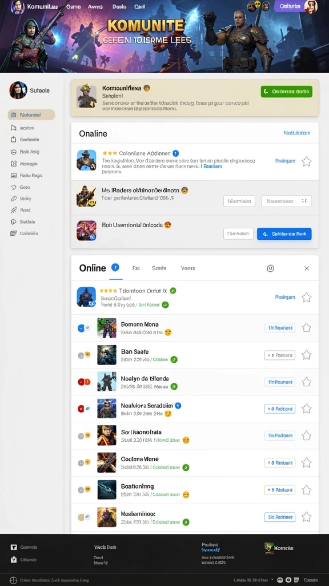Screen dimensions: 329x586
Task: Click the Coomols icon in footer
Action: [14, 547]
